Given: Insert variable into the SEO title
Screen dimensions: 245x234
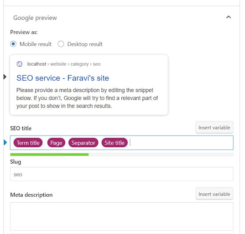Looking at the screenshot, I should (x=214, y=127).
